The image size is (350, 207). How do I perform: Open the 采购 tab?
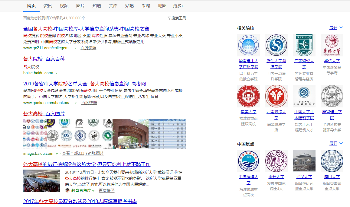[x=146, y=6]
